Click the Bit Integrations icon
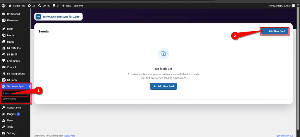 (4, 74)
